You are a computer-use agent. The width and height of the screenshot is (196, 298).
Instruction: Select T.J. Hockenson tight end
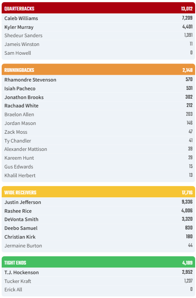tap(98, 272)
